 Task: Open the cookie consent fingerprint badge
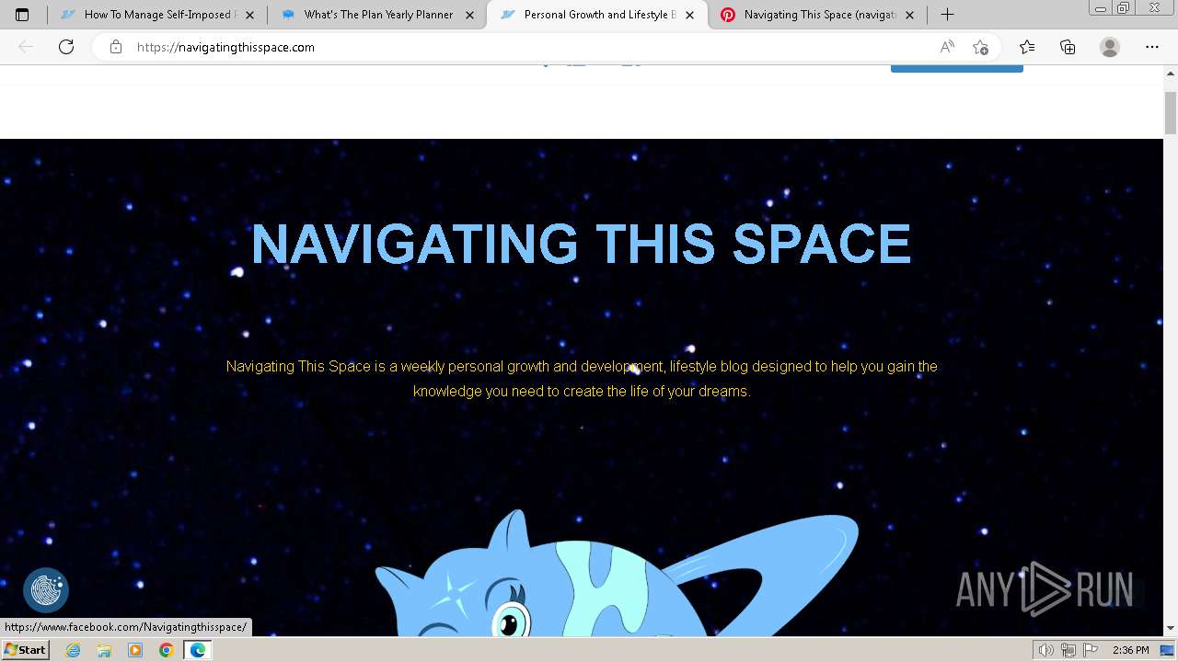pyautogui.click(x=46, y=590)
